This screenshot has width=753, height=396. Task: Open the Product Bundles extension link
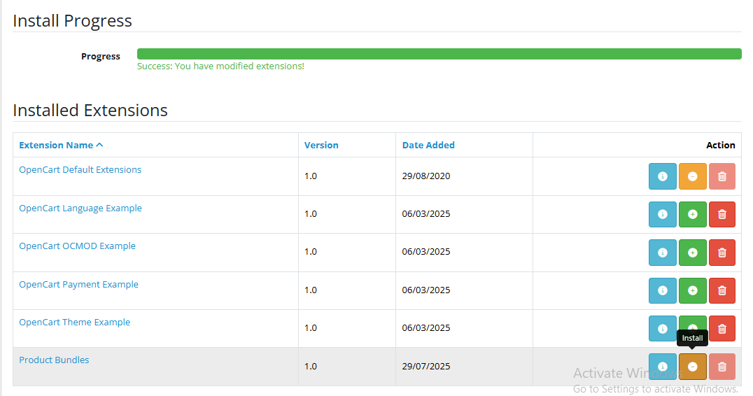pyautogui.click(x=54, y=360)
